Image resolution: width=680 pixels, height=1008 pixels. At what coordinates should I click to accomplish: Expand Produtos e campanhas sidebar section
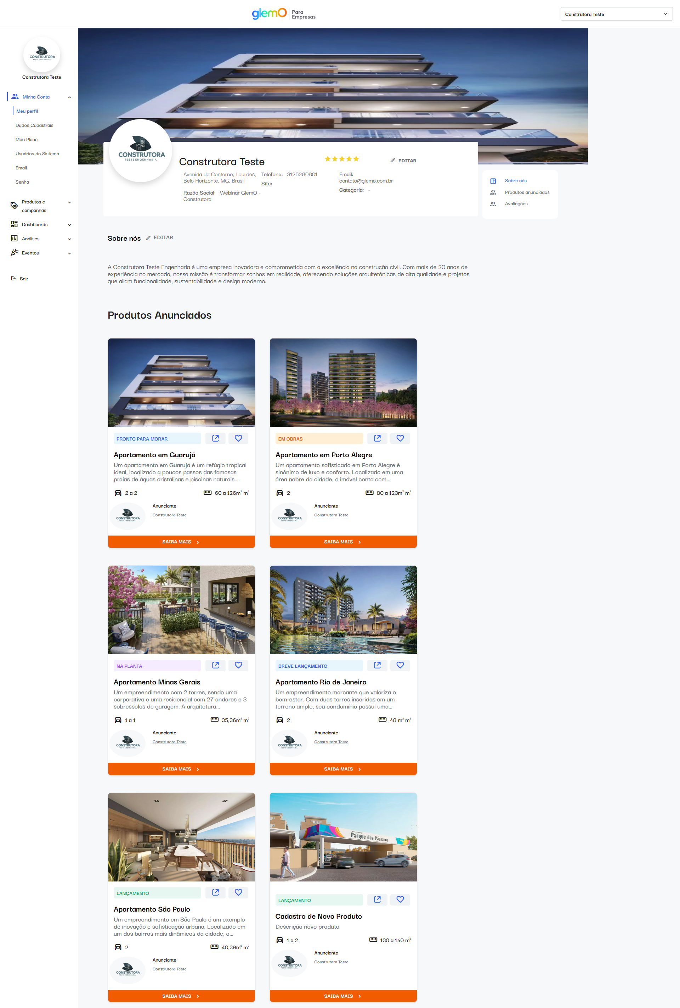coord(69,202)
